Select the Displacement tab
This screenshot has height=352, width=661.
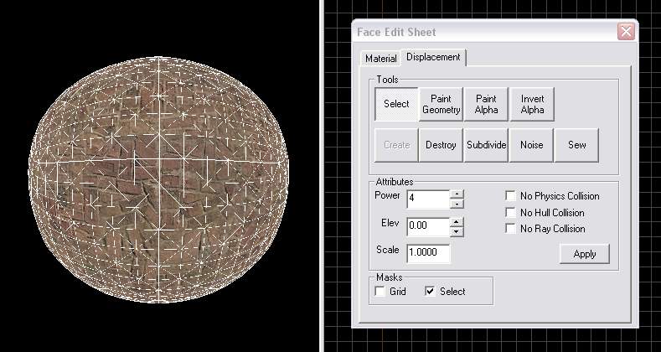(432, 57)
